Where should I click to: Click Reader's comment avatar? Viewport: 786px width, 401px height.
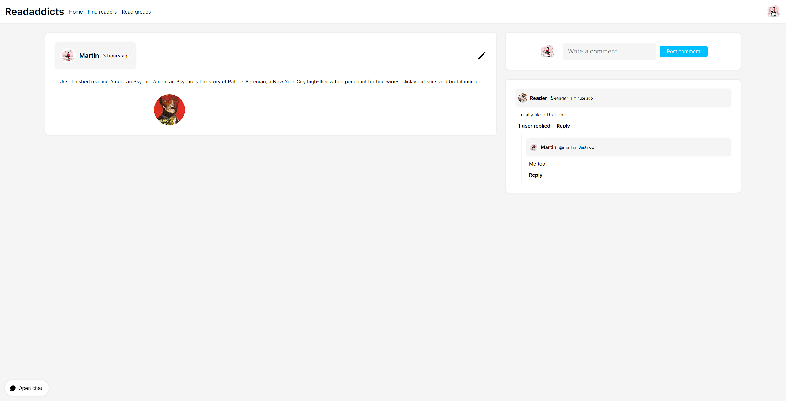coord(523,98)
